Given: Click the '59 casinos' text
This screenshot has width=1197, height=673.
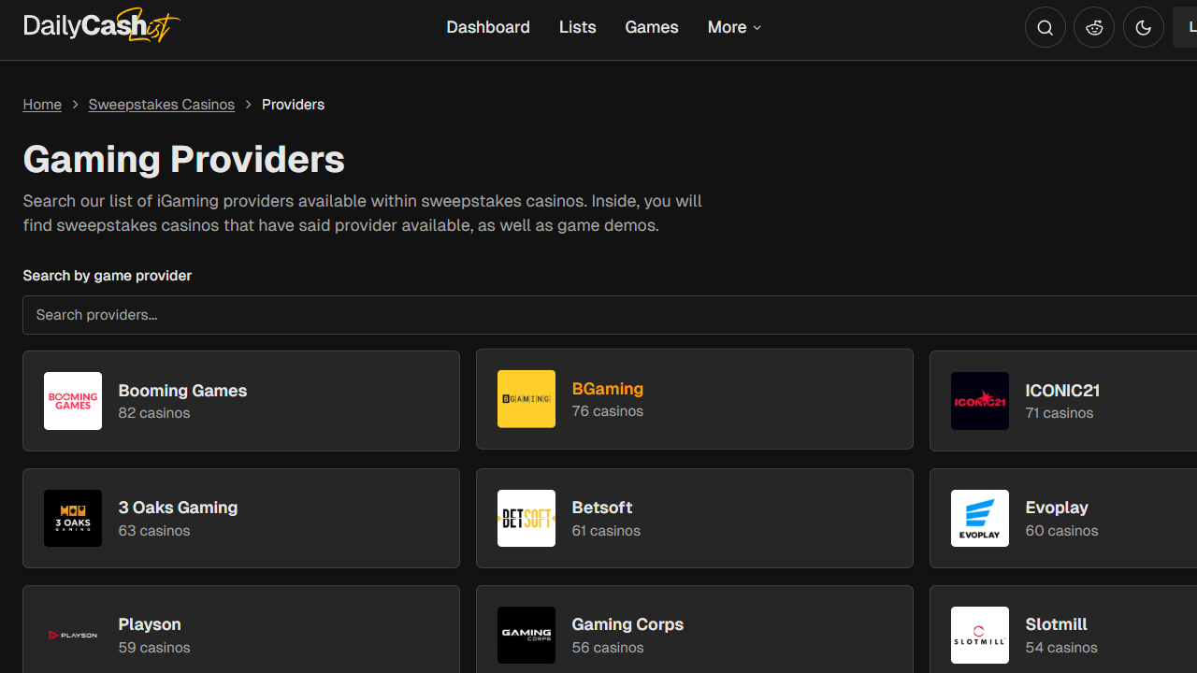Looking at the screenshot, I should (x=154, y=648).
